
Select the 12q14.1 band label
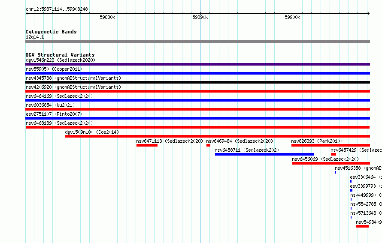pos(35,37)
